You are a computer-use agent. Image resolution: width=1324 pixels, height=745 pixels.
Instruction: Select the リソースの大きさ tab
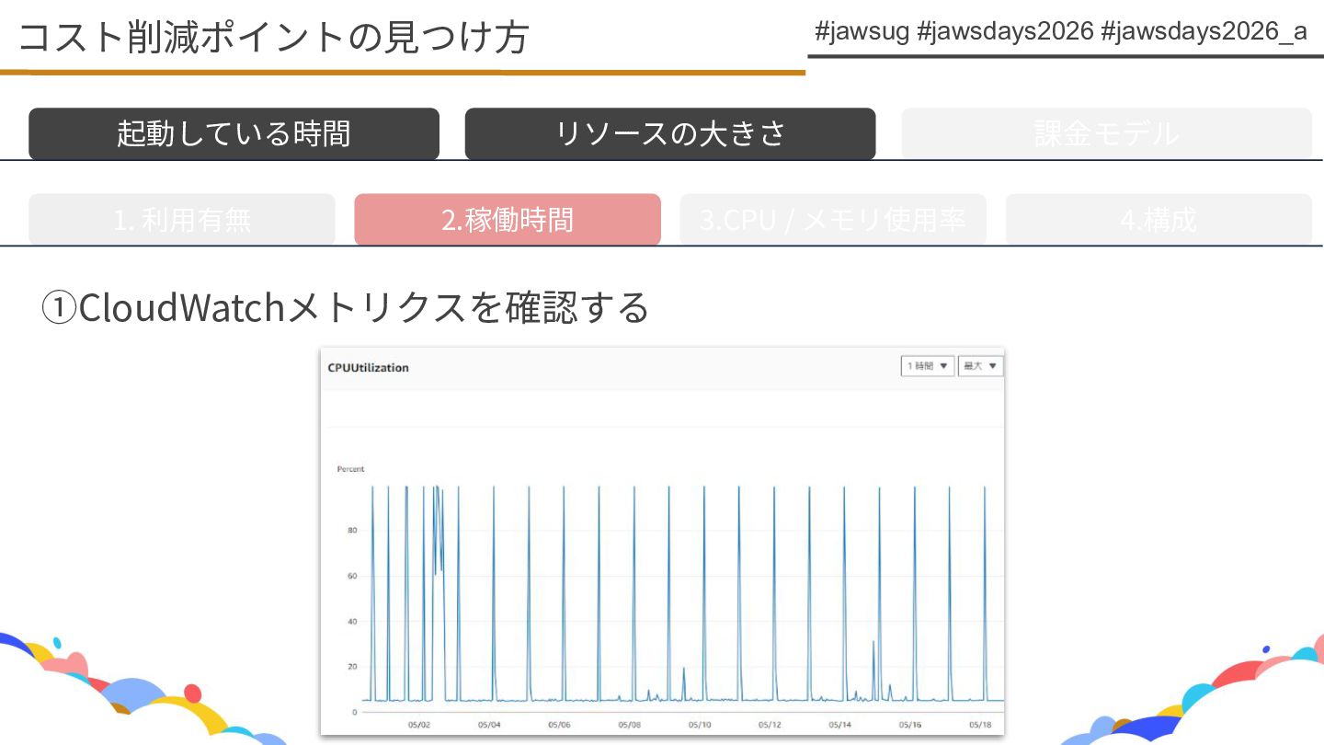(670, 133)
